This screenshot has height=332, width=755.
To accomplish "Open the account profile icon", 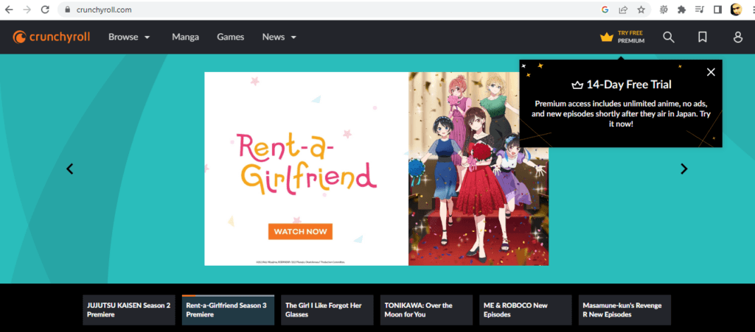I will [738, 38].
